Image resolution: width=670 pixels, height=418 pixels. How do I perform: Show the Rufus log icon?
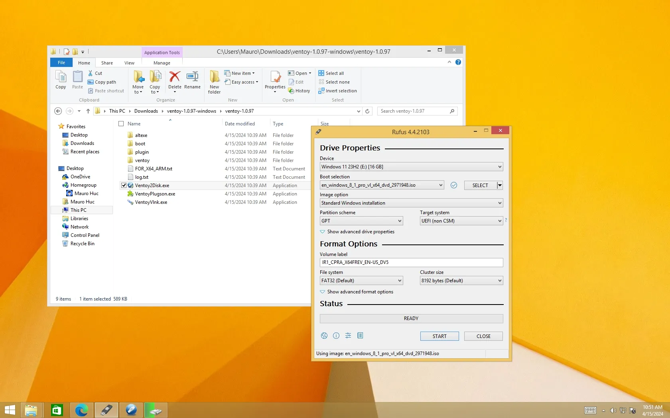(x=360, y=336)
